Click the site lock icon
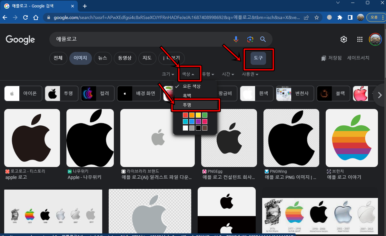The width and height of the screenshot is (386, 236). tap(48, 17)
